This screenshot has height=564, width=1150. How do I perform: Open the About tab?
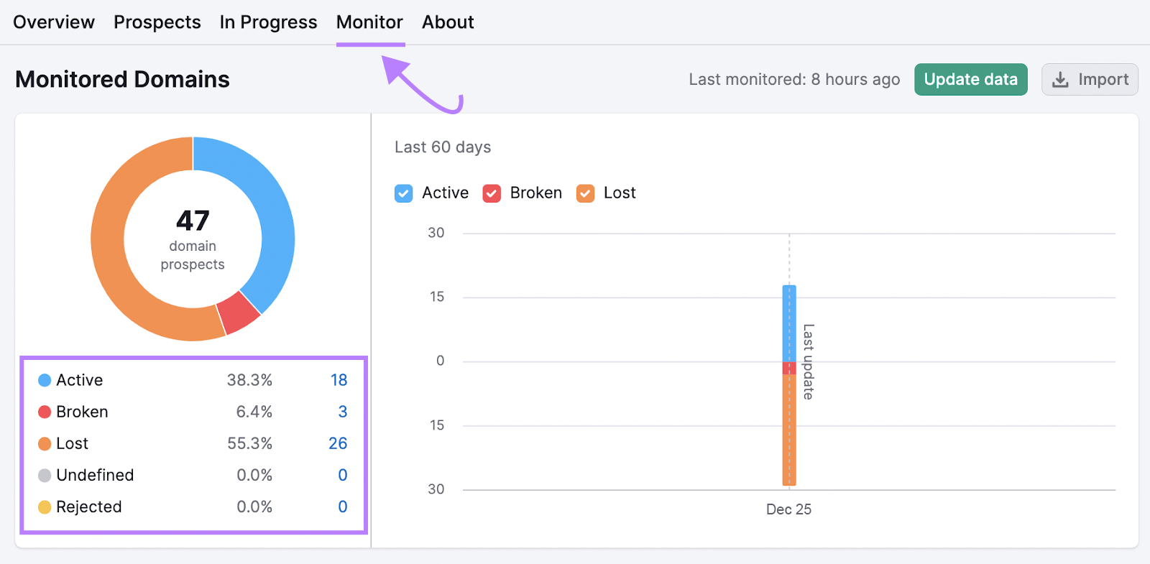coord(448,22)
